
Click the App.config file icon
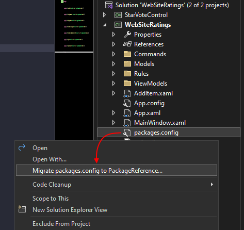pos(127,103)
